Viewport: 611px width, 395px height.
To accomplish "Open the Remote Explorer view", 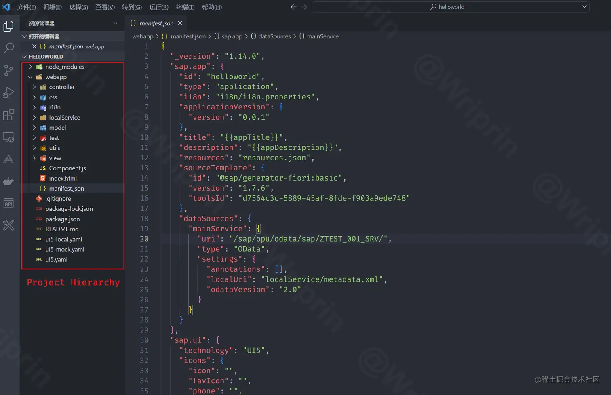I will [x=8, y=137].
